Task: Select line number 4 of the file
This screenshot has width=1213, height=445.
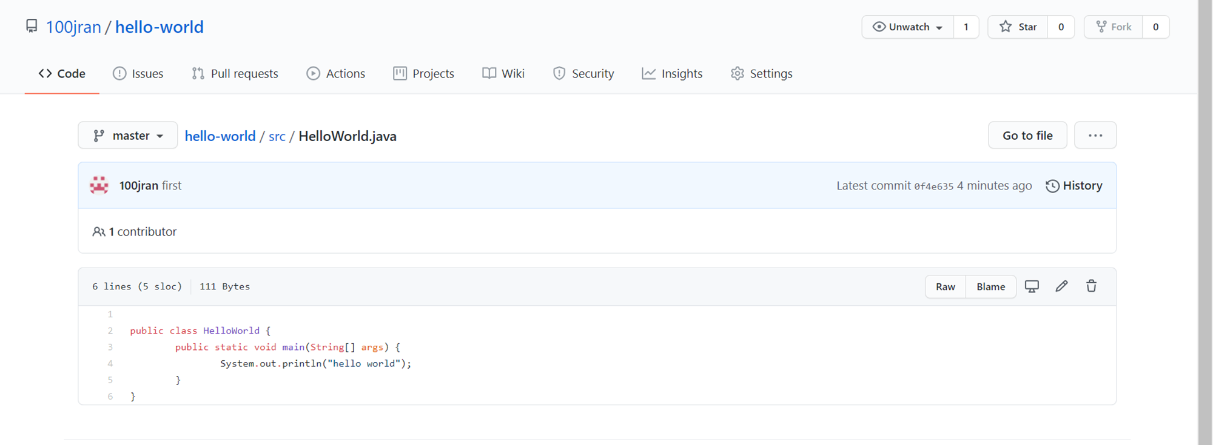Action: (110, 363)
